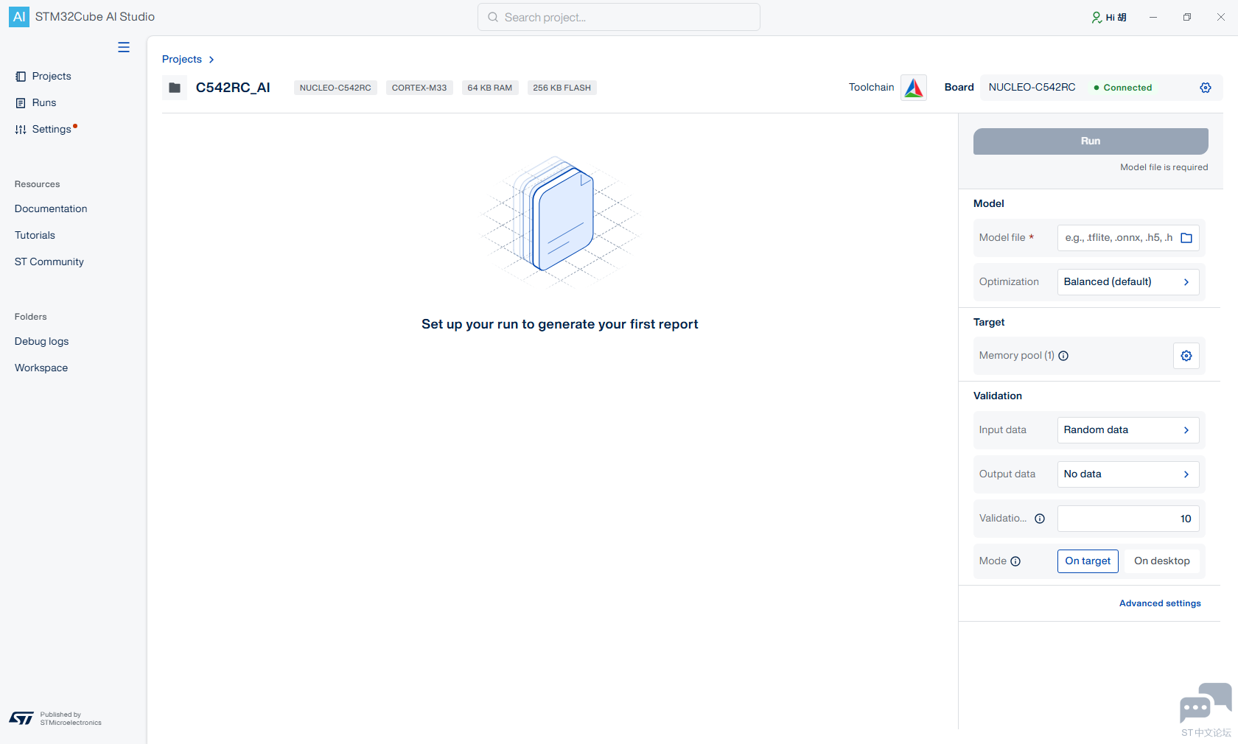Image resolution: width=1238 pixels, height=744 pixels.
Task: Focus the Search project field
Action: click(619, 17)
